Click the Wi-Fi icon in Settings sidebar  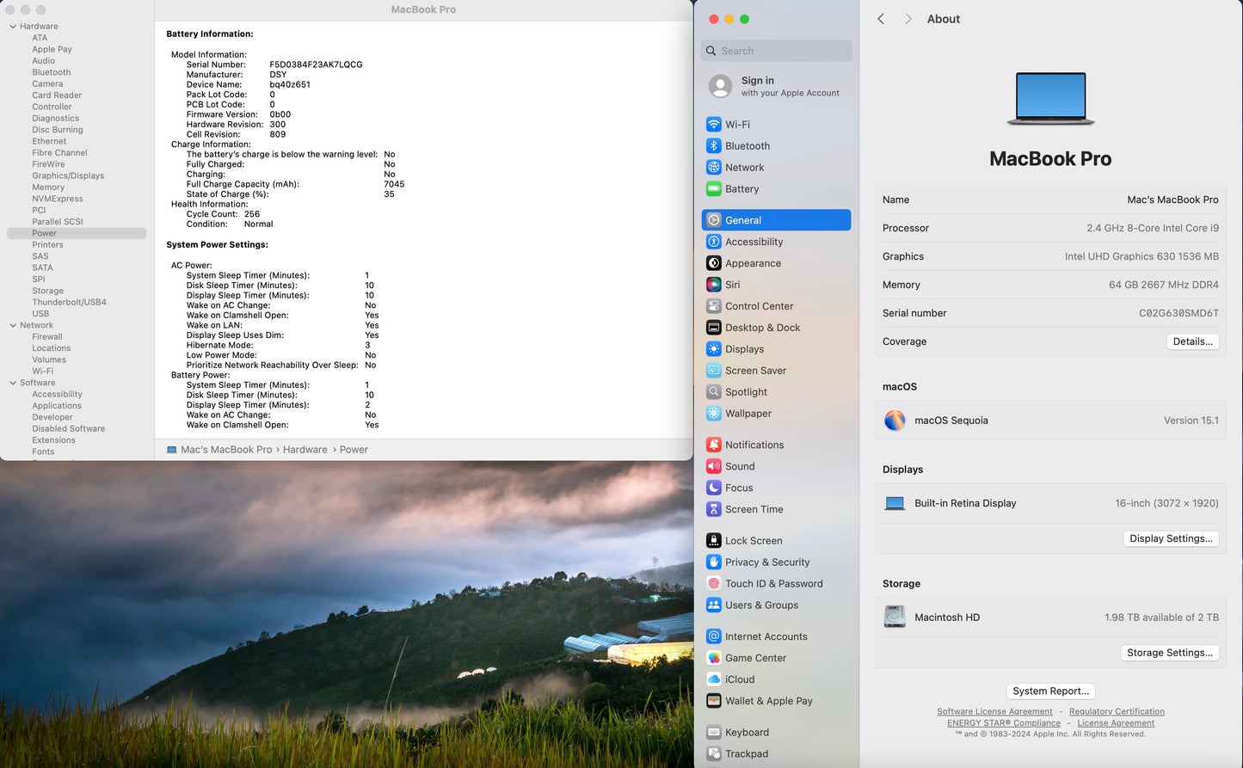click(713, 125)
